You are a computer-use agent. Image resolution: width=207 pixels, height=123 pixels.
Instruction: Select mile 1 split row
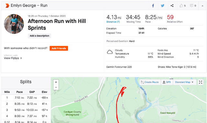coord(26,98)
